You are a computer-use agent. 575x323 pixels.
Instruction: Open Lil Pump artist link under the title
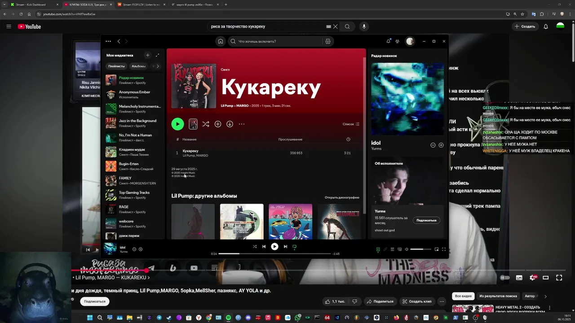(227, 105)
